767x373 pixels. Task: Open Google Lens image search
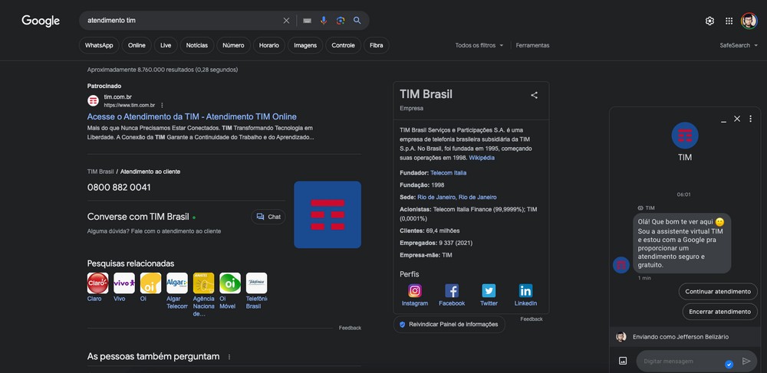[341, 21]
